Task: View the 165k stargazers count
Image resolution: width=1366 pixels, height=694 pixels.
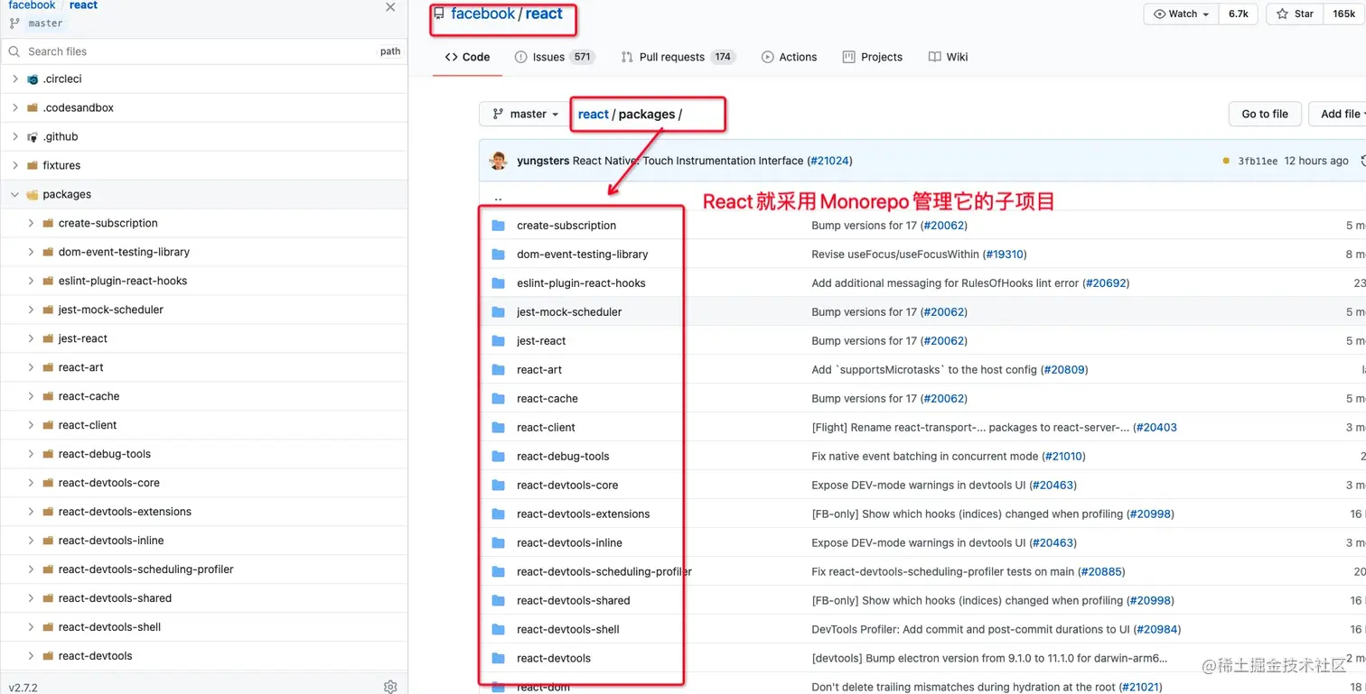Action: (x=1344, y=14)
